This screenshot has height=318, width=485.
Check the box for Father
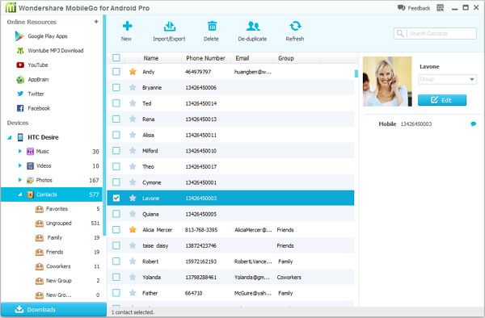[116, 293]
